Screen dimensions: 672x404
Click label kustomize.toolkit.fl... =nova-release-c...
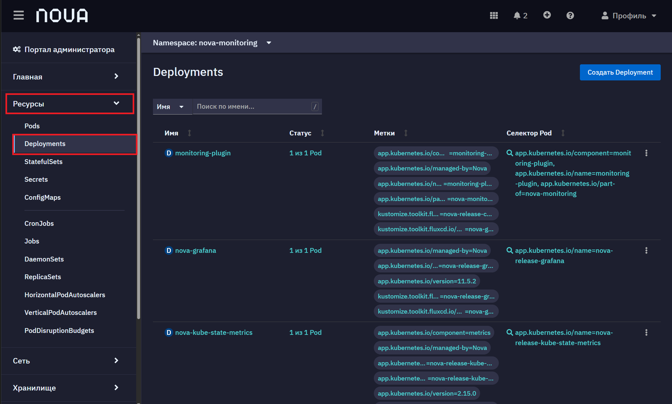[436, 214]
